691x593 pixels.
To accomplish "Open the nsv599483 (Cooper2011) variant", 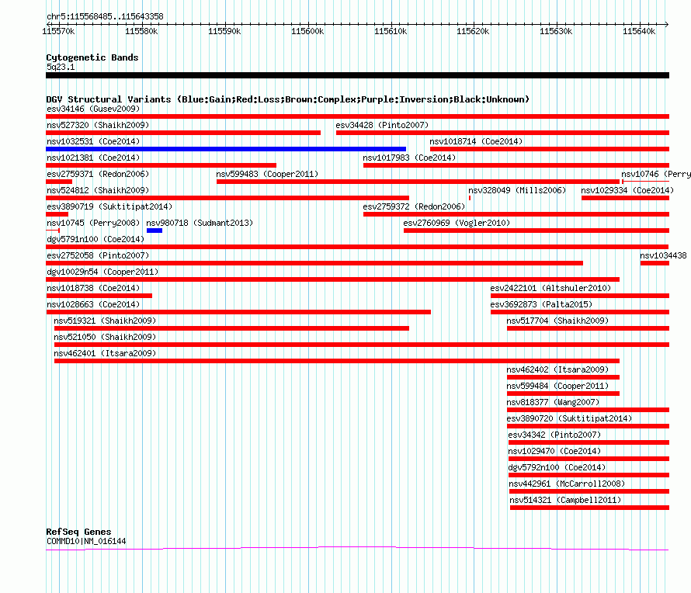I will pos(267,174).
